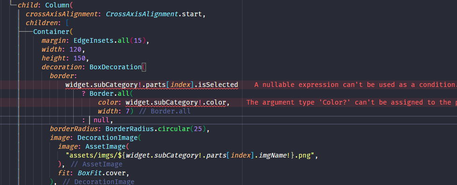The height and width of the screenshot is (185, 457).
Task: Click 'DecorationImage(' on the image line
Action: [109, 138]
